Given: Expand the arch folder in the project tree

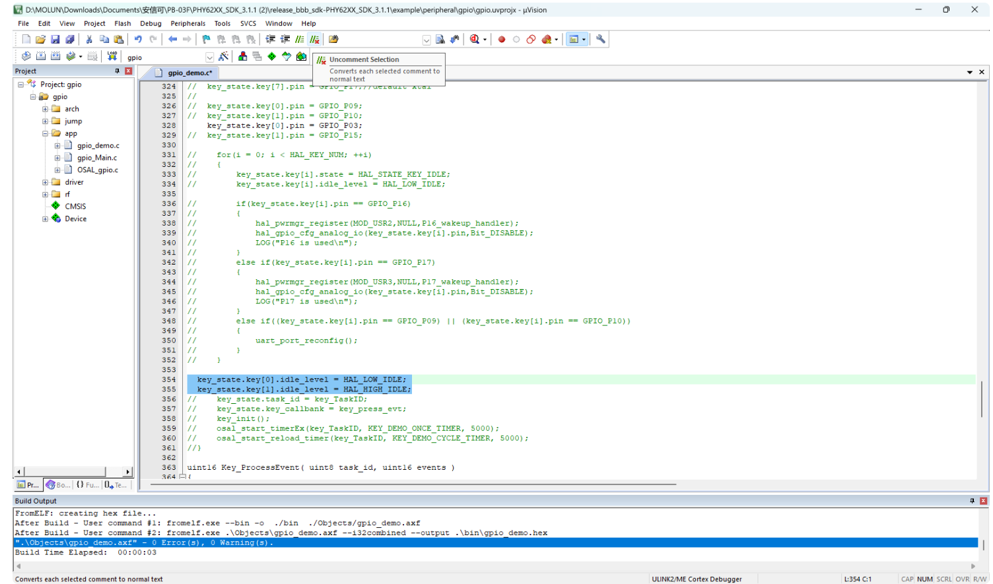Looking at the screenshot, I should click(x=45, y=110).
